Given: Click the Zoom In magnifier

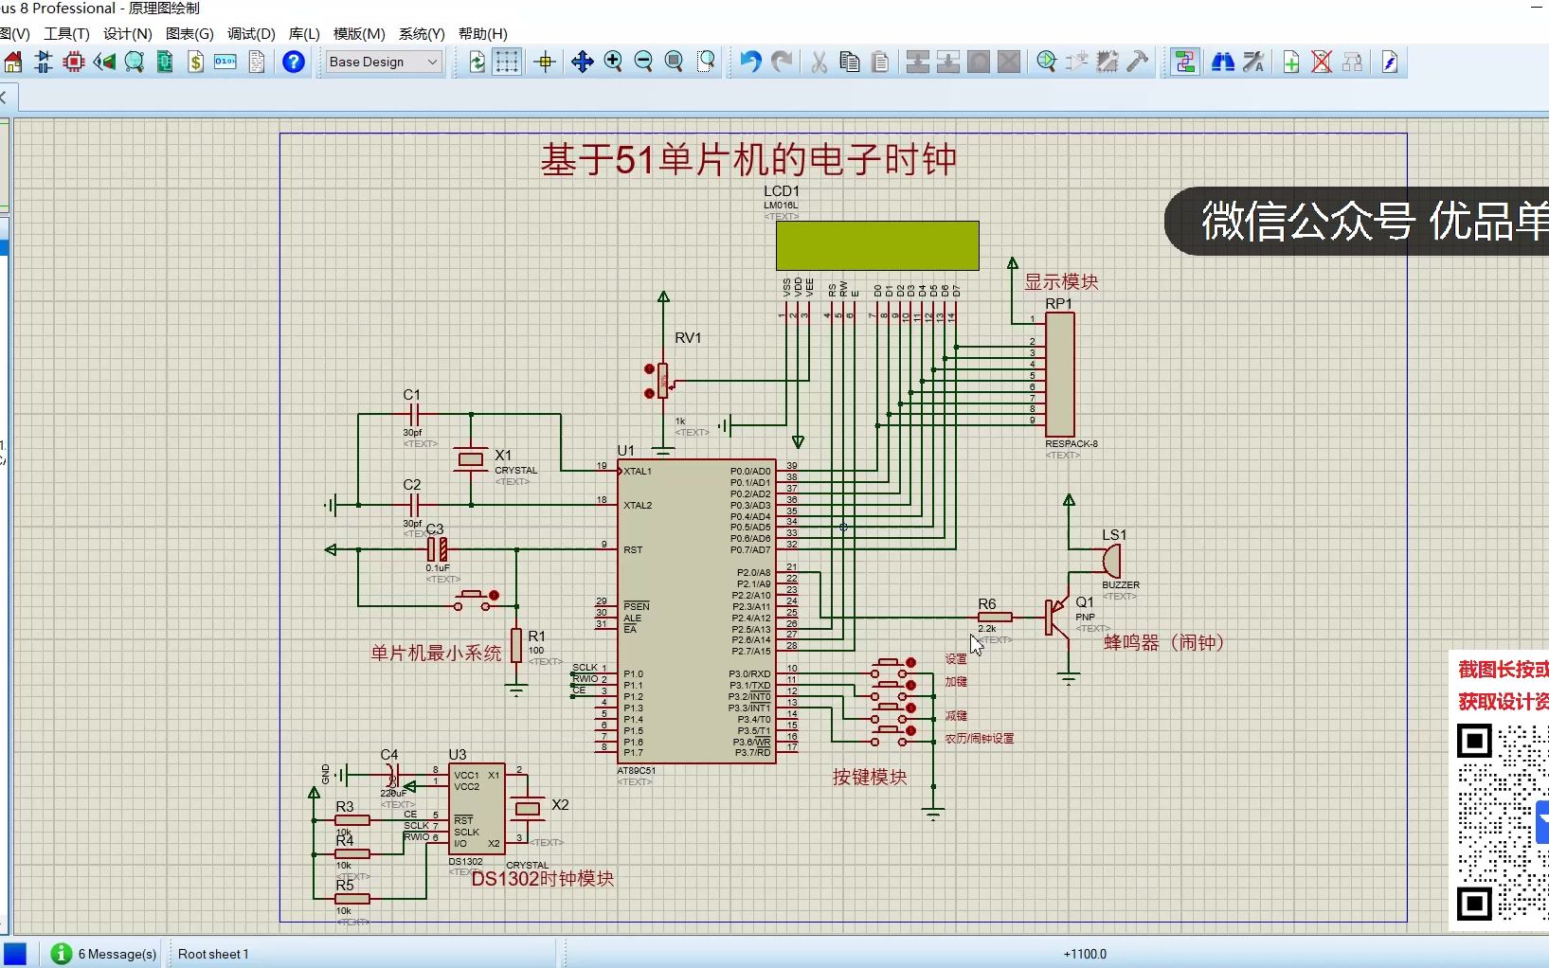Looking at the screenshot, I should pyautogui.click(x=613, y=63).
